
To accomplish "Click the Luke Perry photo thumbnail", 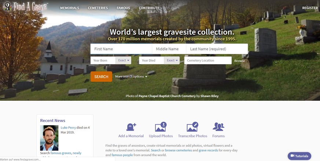I will [49, 138].
